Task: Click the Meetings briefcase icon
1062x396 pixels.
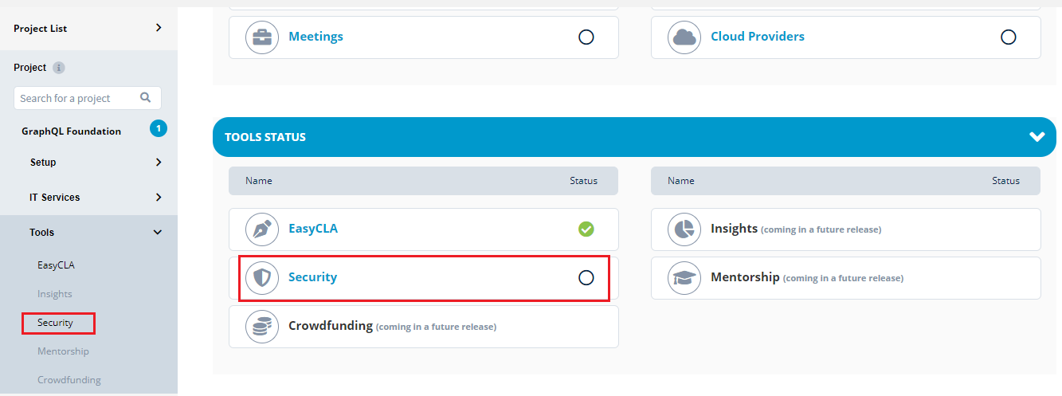Action: coord(261,37)
